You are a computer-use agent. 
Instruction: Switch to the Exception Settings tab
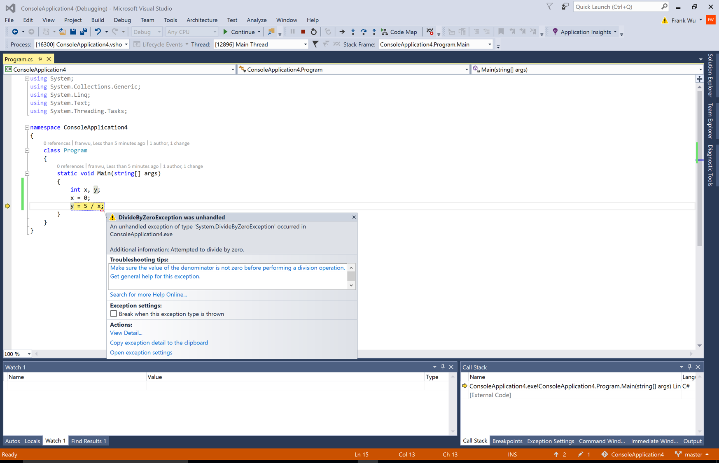[x=551, y=441]
